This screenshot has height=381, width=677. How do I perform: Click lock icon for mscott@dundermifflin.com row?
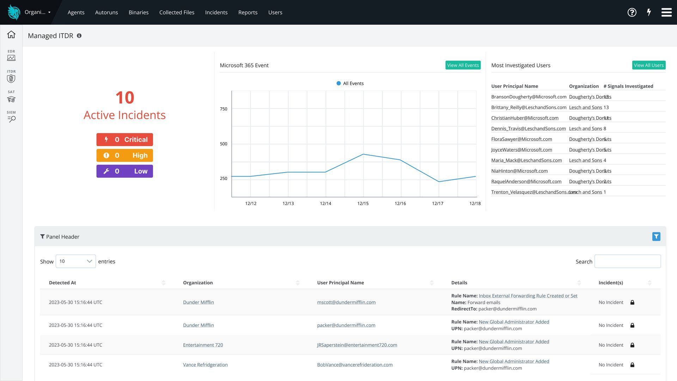tap(632, 302)
